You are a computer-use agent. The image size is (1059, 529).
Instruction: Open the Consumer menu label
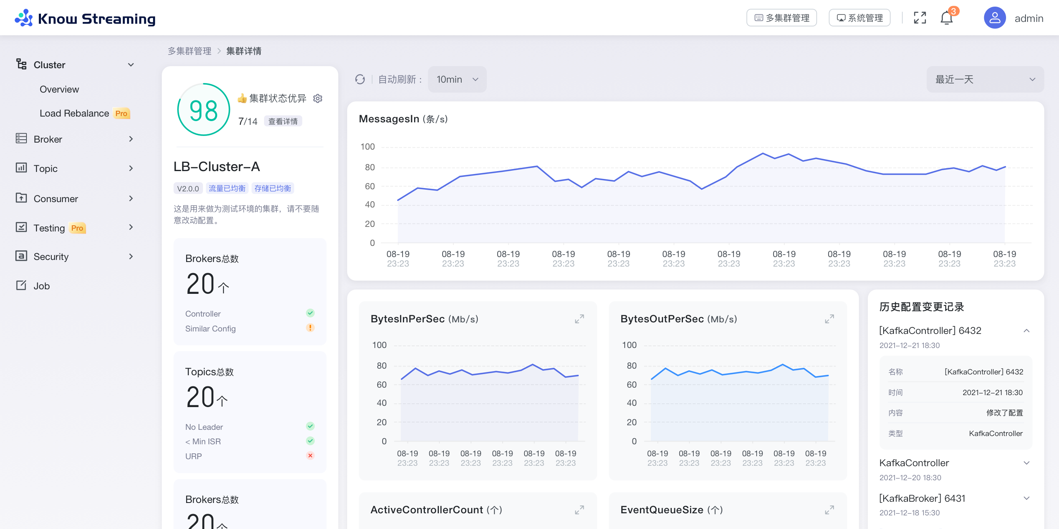[56, 199]
